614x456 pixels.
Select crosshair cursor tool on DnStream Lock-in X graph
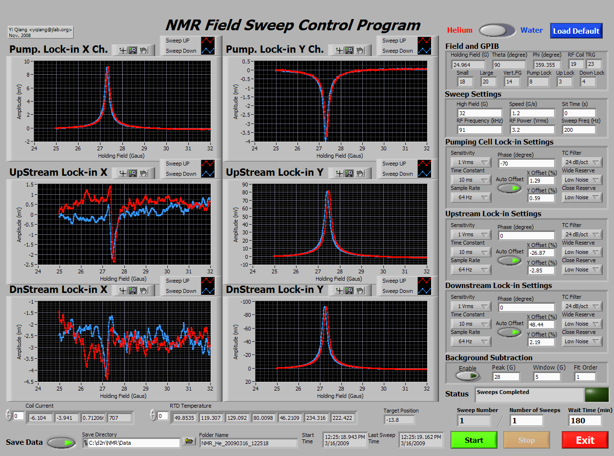tap(122, 290)
